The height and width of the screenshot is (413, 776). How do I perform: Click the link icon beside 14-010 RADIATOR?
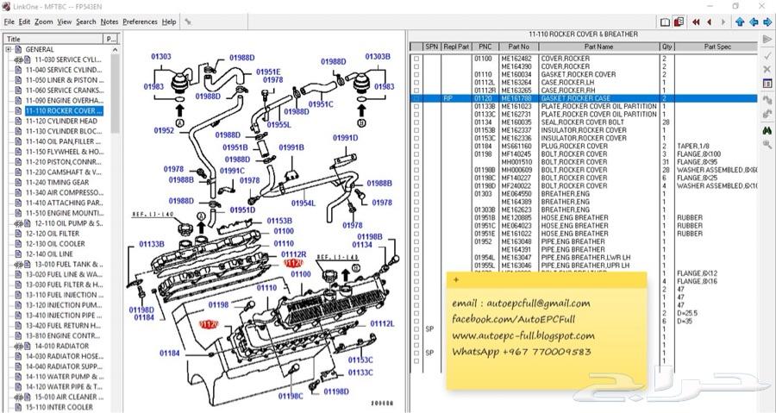(18, 346)
